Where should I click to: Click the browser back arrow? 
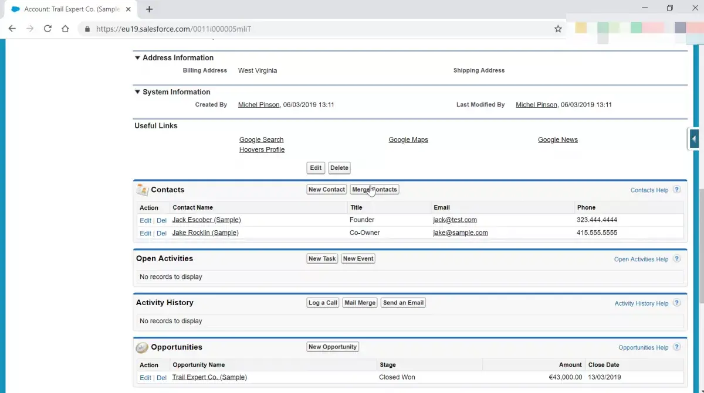(x=12, y=28)
